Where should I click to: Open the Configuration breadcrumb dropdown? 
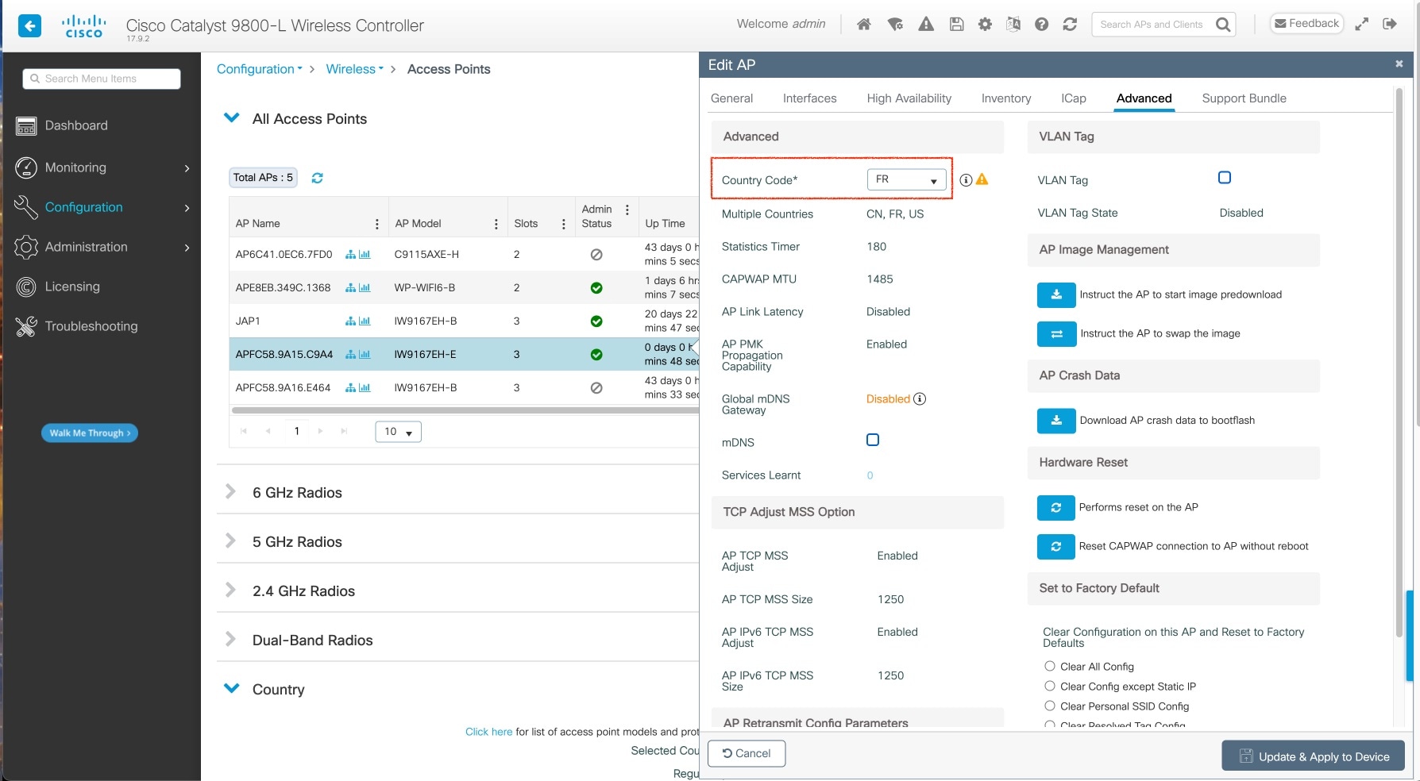[260, 69]
